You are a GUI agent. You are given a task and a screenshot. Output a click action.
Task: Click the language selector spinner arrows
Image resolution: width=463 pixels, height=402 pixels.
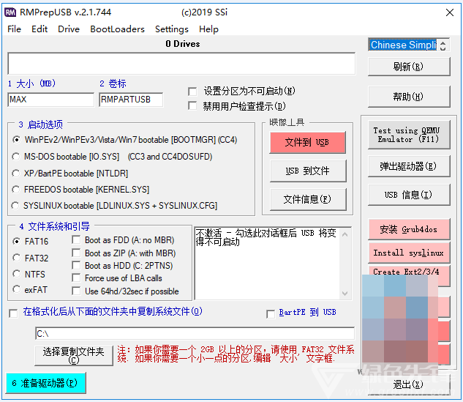pos(443,45)
